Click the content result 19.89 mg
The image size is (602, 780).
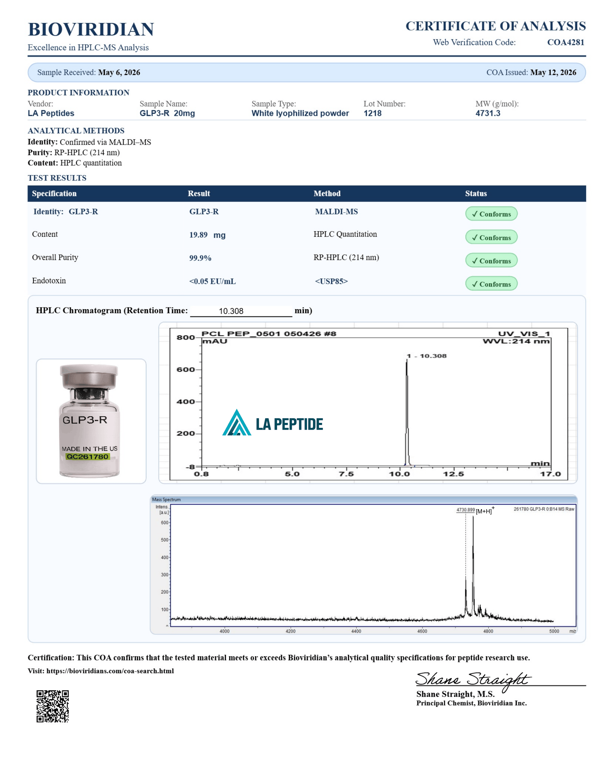[207, 235]
